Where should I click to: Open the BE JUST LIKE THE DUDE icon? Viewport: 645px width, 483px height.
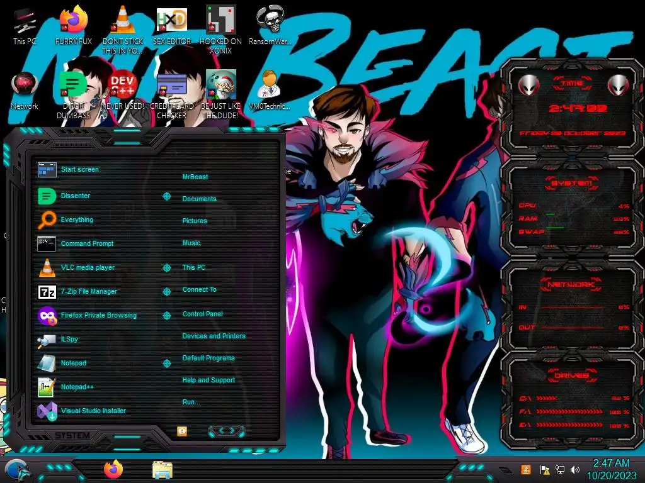click(x=220, y=94)
